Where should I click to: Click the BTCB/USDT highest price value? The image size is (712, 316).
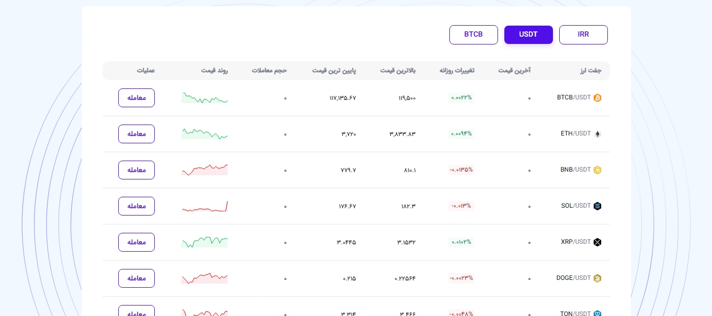tap(407, 98)
